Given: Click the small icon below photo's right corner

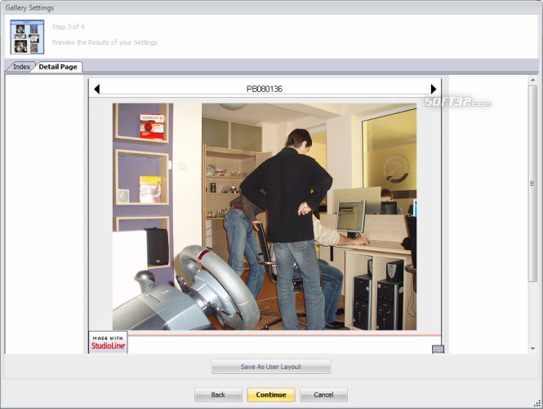Looking at the screenshot, I should 437,350.
